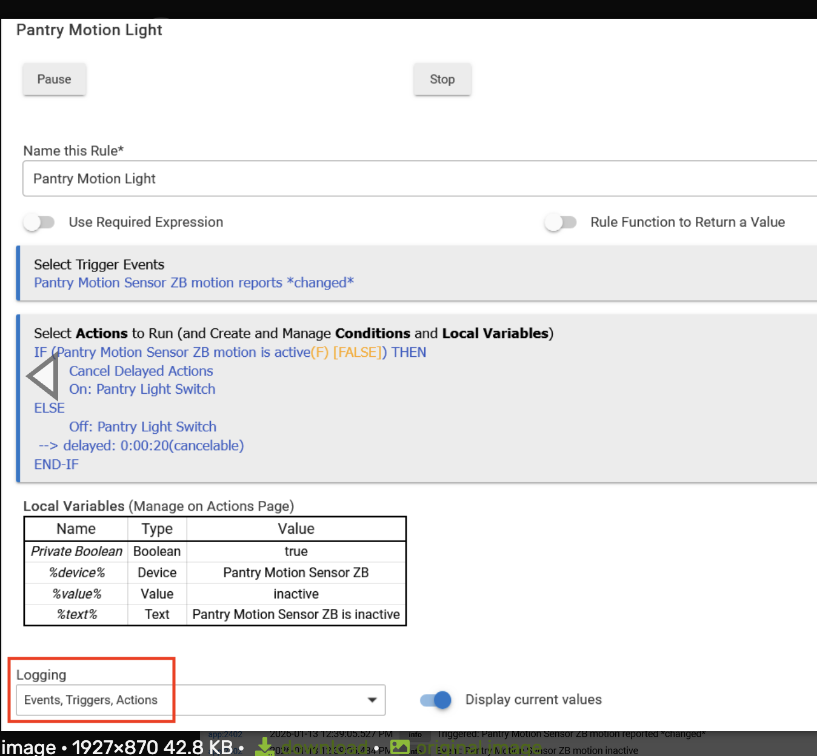Turn off Display current values switch
Image resolution: width=817 pixels, height=756 pixels.
pos(436,700)
